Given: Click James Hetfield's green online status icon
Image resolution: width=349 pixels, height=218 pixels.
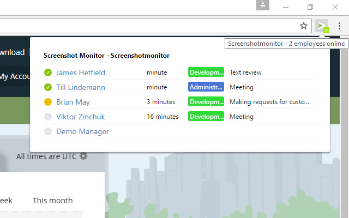Looking at the screenshot, I should pyautogui.click(x=48, y=72).
